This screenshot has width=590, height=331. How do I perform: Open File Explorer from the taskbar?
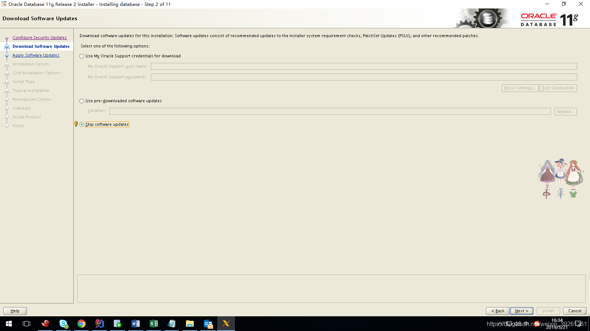click(x=190, y=324)
